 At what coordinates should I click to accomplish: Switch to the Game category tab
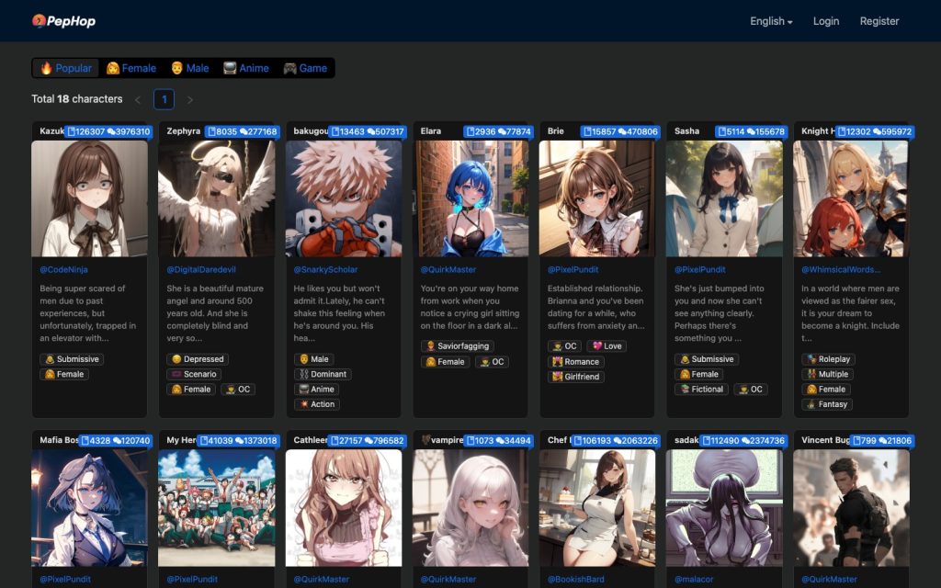(x=305, y=68)
